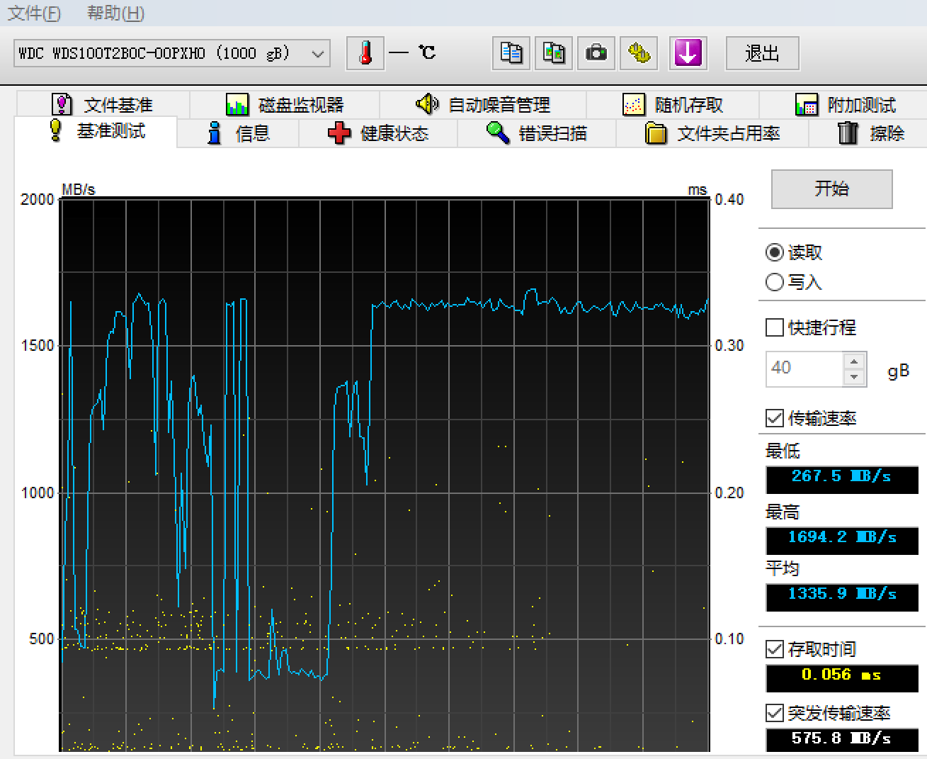Increase short stroke size with up arrow
This screenshot has width=927, height=759.
pos(854,360)
